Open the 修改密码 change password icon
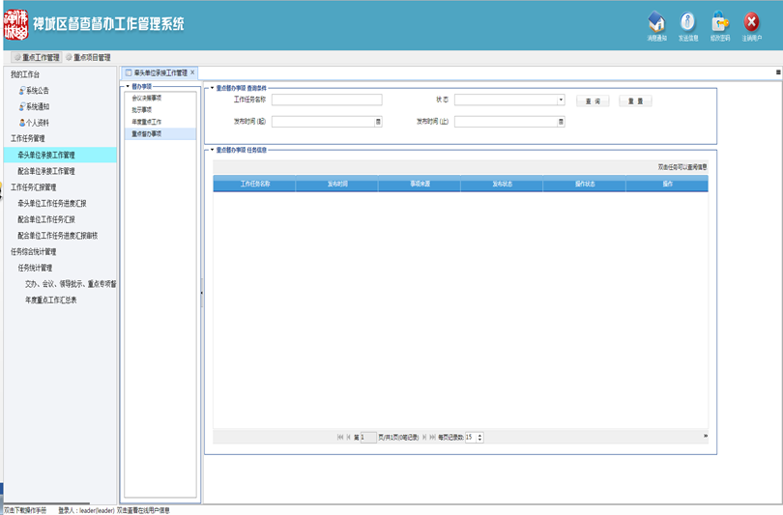This screenshot has height=515, width=783. tap(719, 23)
